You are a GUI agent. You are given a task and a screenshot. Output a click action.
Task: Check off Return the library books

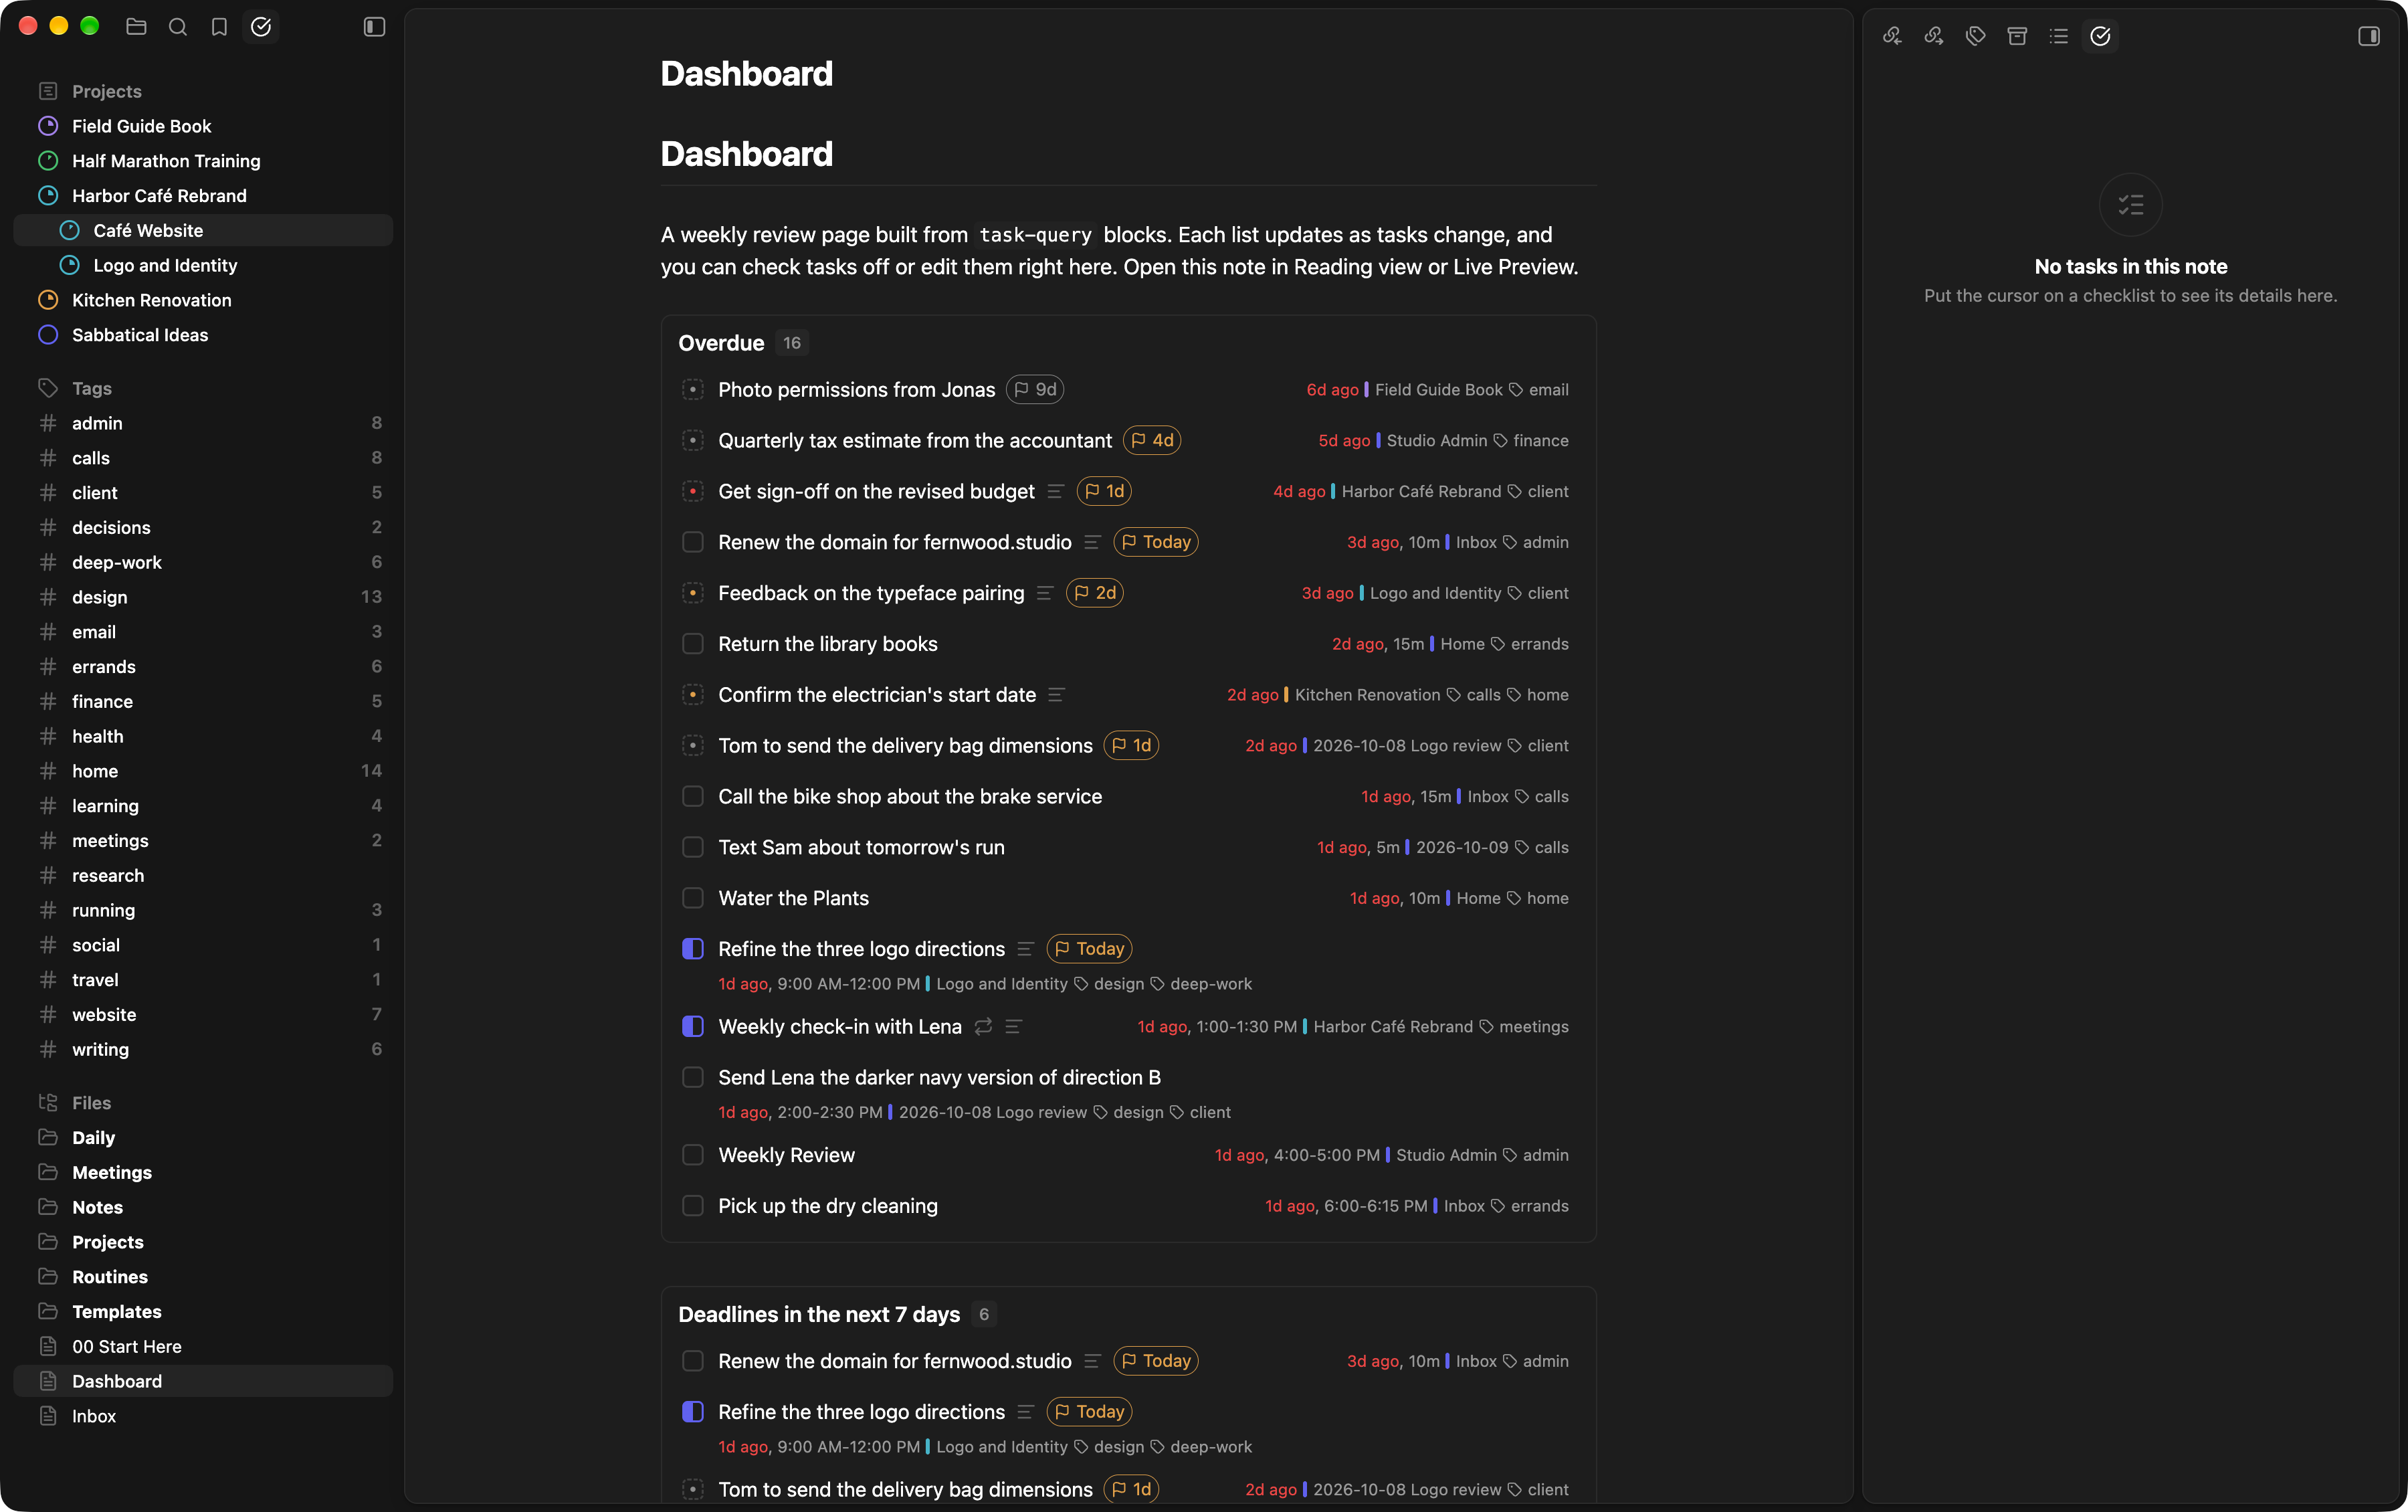pos(693,644)
